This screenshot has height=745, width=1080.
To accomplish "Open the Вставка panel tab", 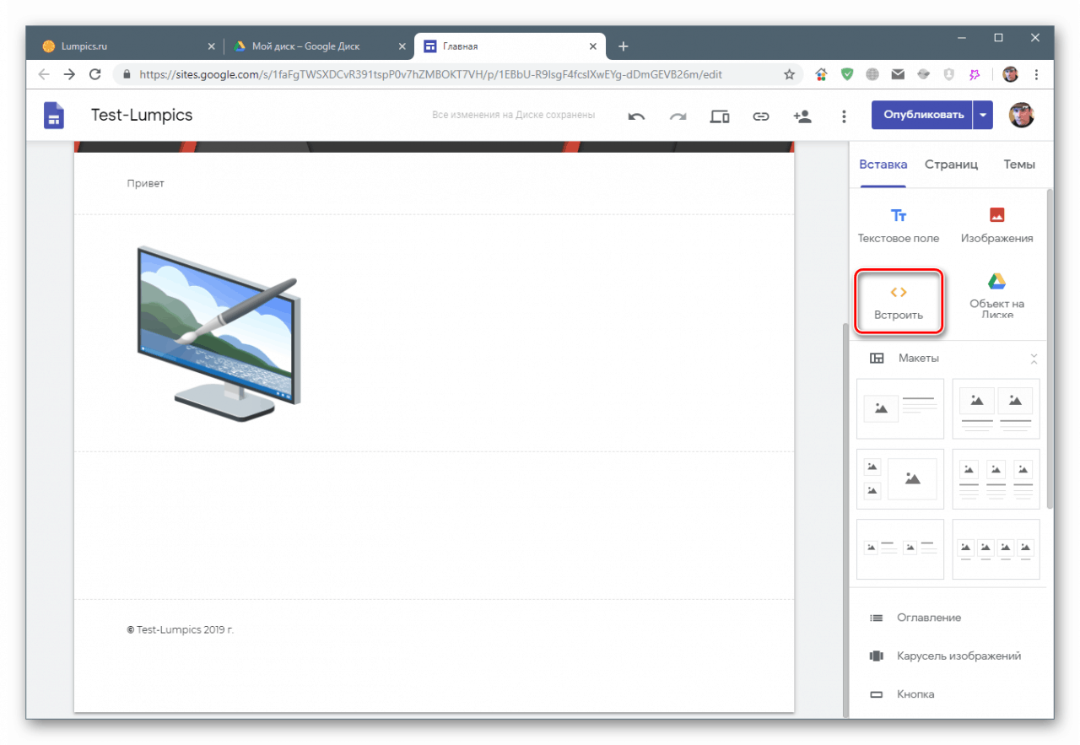I will (883, 165).
